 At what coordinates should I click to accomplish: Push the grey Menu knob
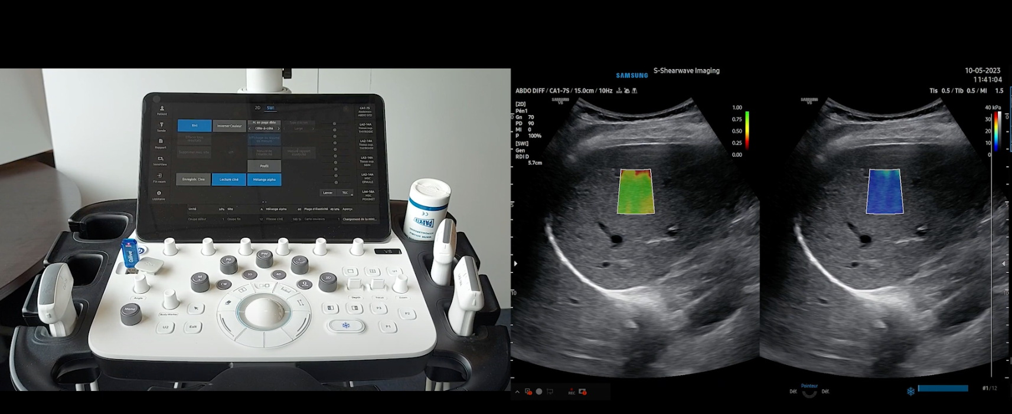coord(131,314)
